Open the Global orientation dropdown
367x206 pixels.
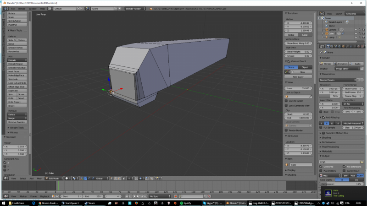[102, 179]
